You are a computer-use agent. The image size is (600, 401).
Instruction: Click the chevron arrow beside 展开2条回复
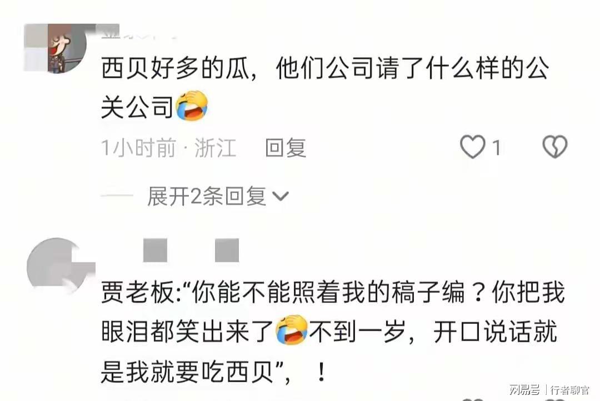pyautogui.click(x=281, y=196)
